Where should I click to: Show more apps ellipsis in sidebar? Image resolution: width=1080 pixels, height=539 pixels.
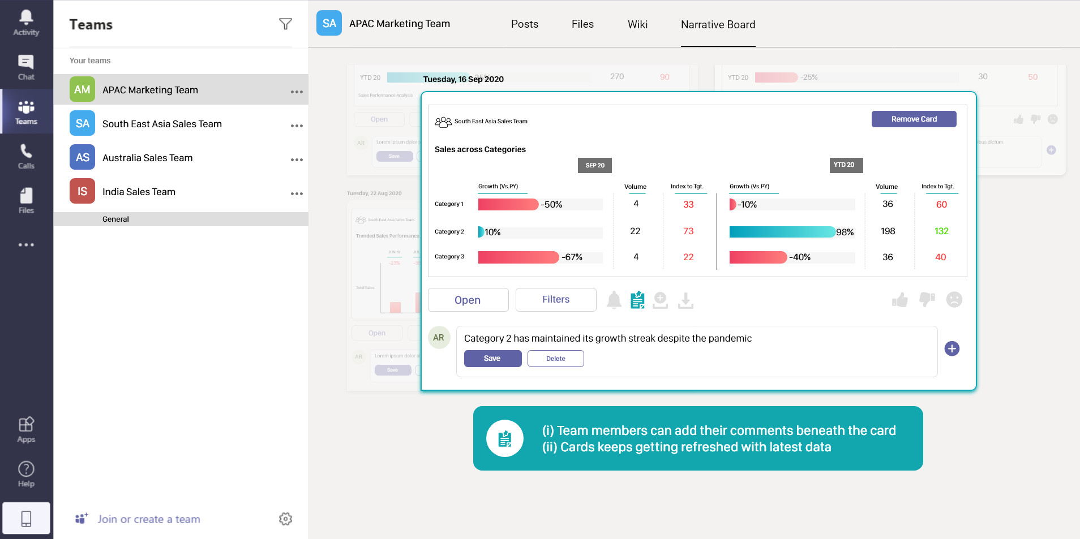pos(26,245)
